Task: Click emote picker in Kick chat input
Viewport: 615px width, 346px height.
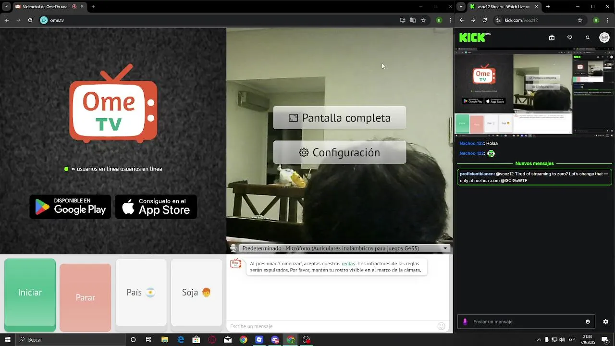Action: (x=588, y=321)
